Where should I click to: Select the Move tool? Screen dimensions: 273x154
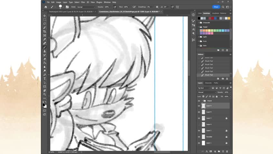tap(44, 16)
